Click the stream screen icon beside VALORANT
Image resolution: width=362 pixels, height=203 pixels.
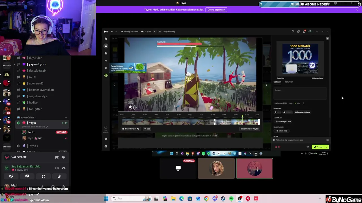64,157
